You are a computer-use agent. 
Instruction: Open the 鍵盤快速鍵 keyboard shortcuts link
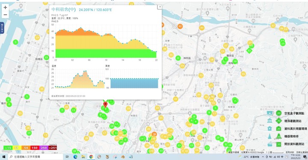234,152
